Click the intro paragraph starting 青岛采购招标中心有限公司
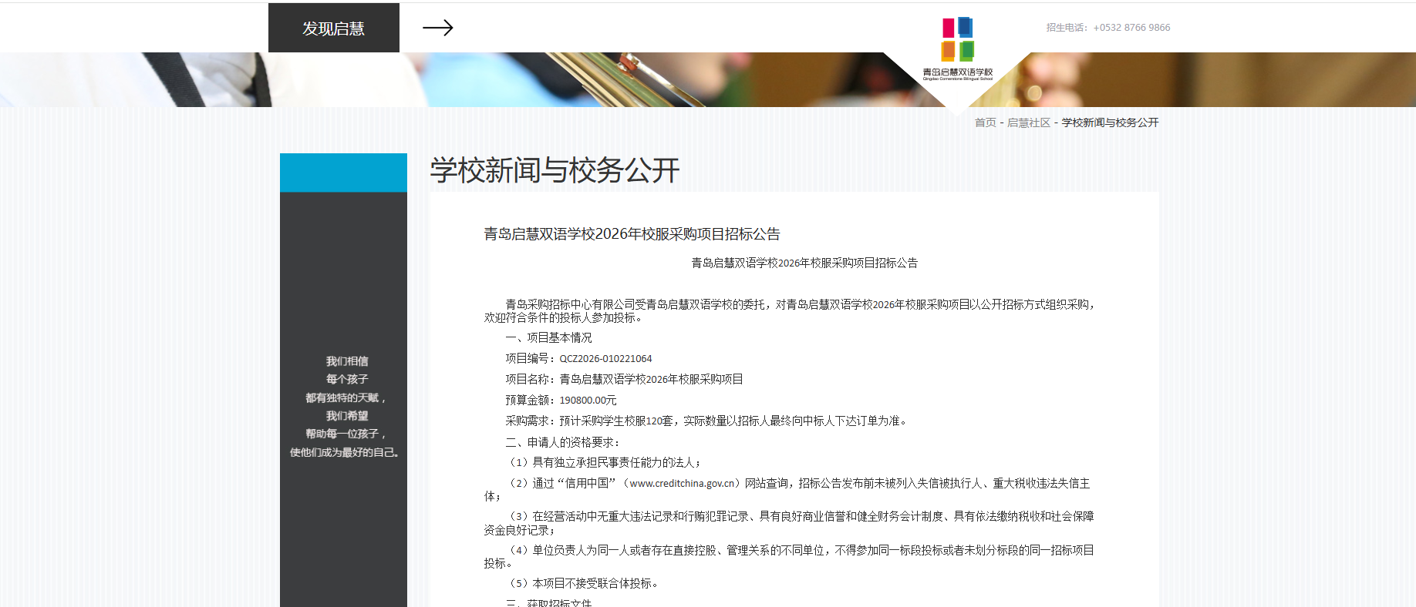This screenshot has height=607, width=1416. (x=789, y=310)
